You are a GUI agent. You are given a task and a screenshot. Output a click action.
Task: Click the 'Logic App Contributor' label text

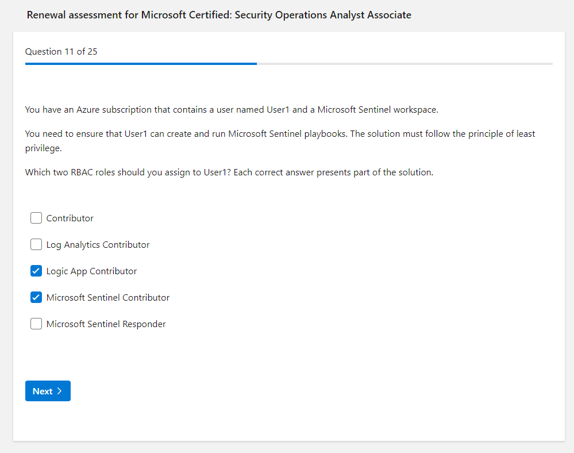[91, 271]
